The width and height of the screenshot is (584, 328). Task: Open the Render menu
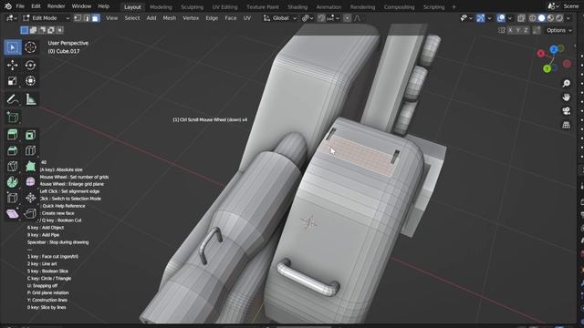click(57, 6)
